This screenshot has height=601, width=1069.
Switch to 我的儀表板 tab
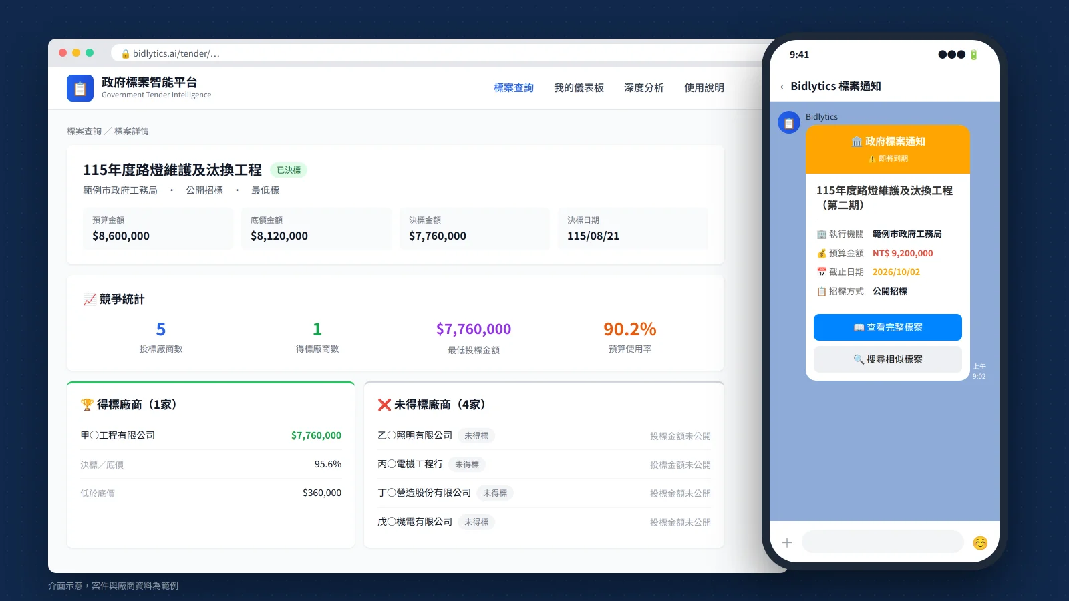[579, 88]
